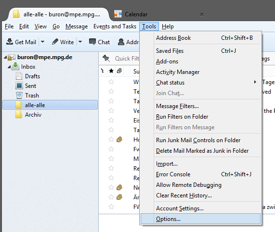Open the Events and Tasks menu
275x232 pixels.
115,26
